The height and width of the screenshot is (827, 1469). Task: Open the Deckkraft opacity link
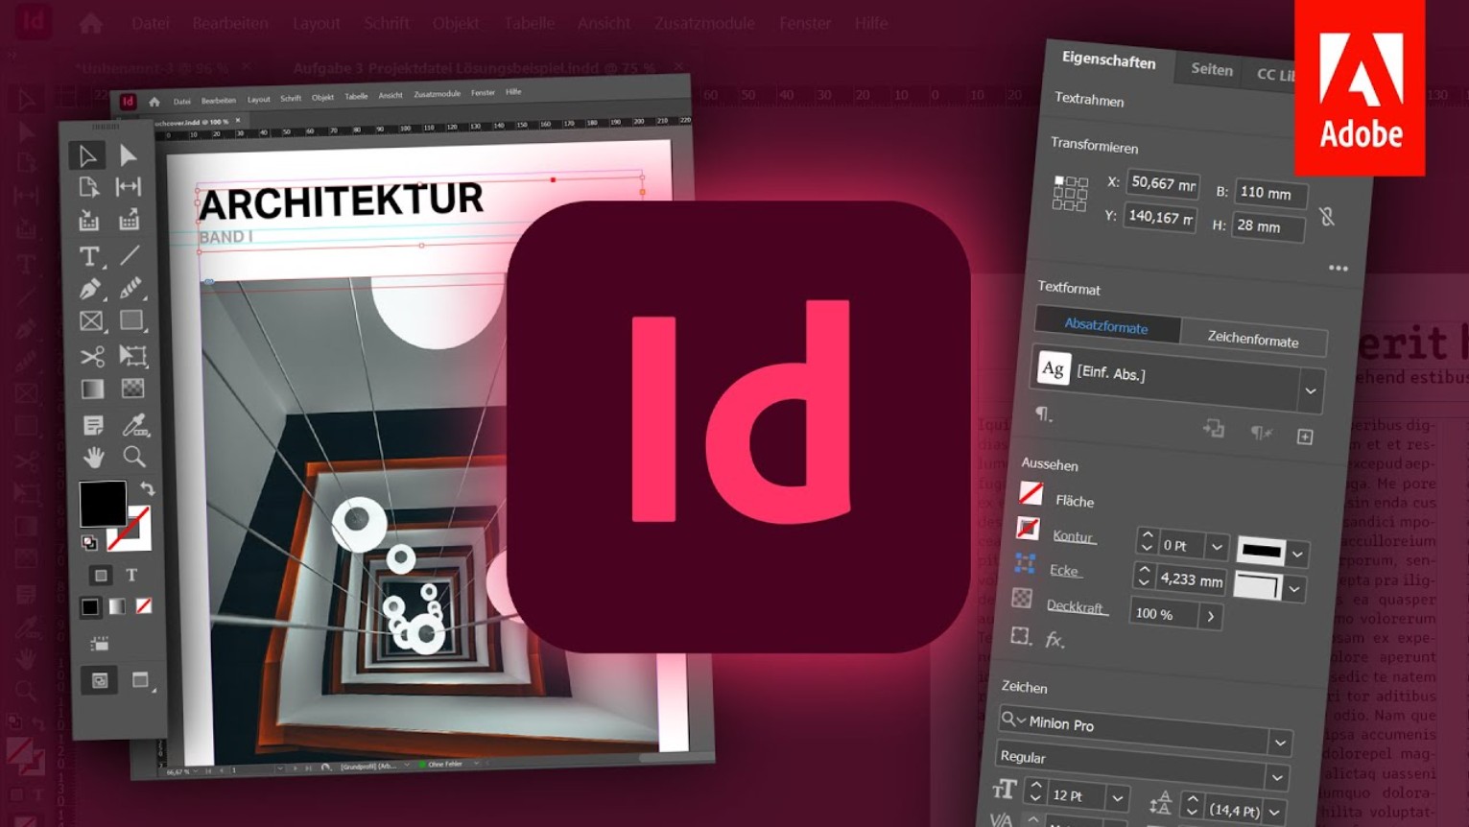1075,606
